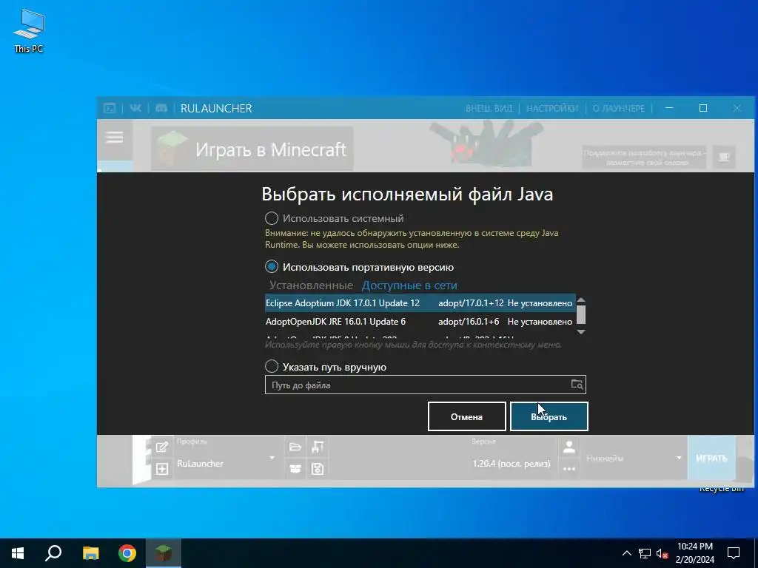Click the support launcher development banner text
Screen dimensions: 758x568
644,158
